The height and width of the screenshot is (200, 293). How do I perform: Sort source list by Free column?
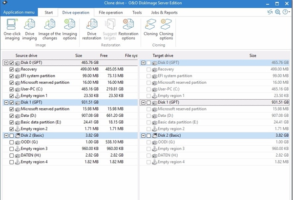tap(104, 55)
